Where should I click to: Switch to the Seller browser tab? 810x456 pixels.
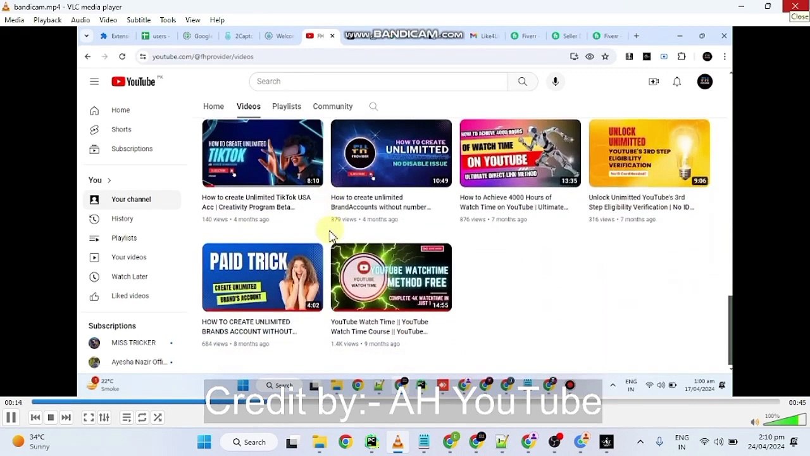[565, 36]
